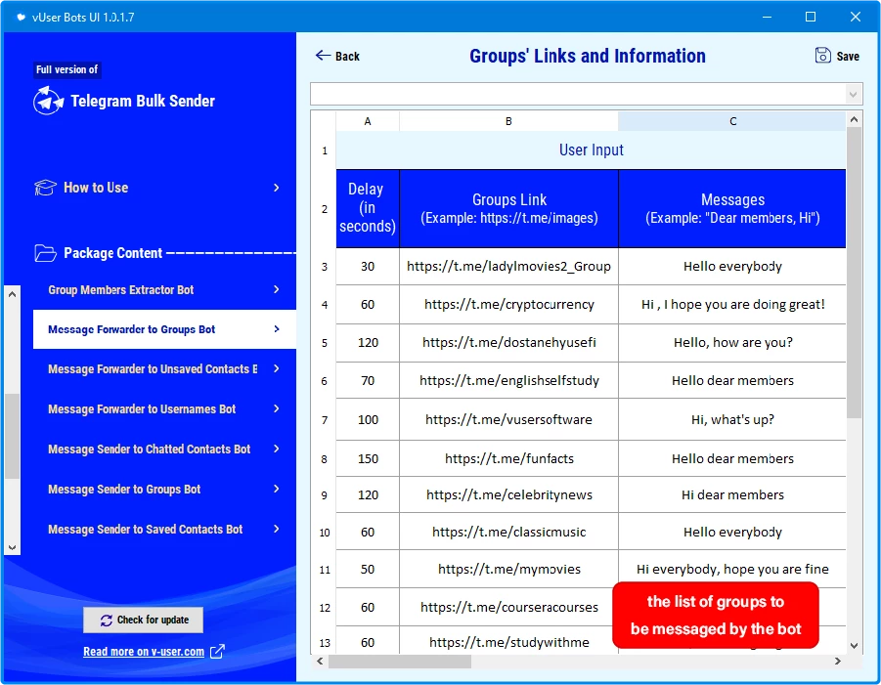Click the Telegram Bulk Sender logo icon
The width and height of the screenshot is (881, 685).
(x=48, y=101)
